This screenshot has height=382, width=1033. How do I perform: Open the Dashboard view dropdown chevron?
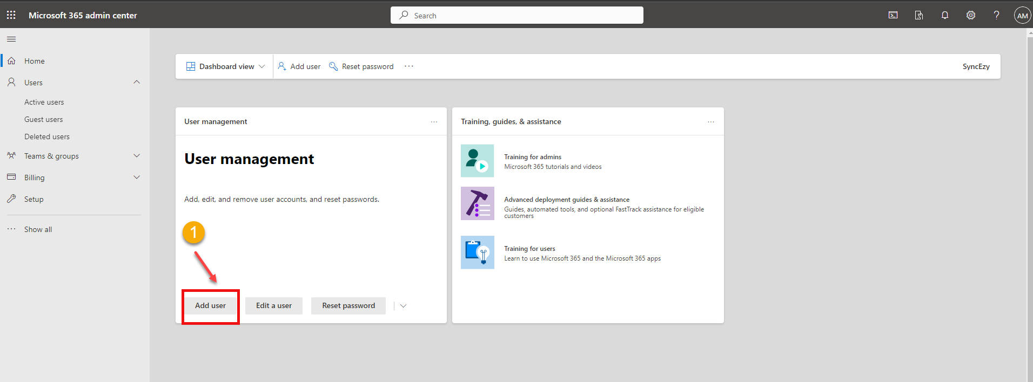[262, 66]
